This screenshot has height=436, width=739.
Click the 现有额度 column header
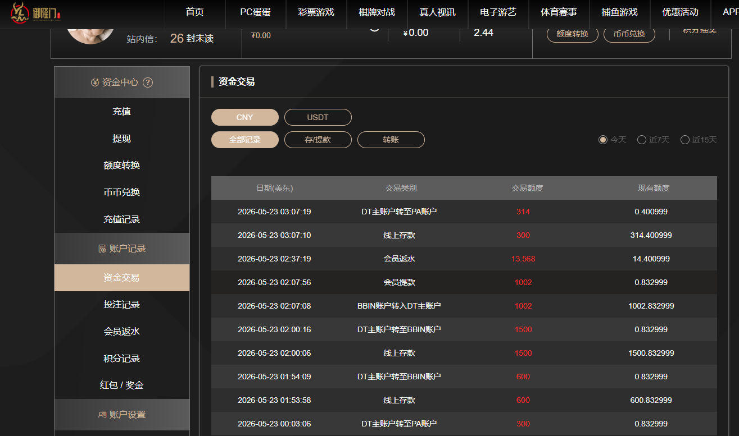click(x=654, y=189)
